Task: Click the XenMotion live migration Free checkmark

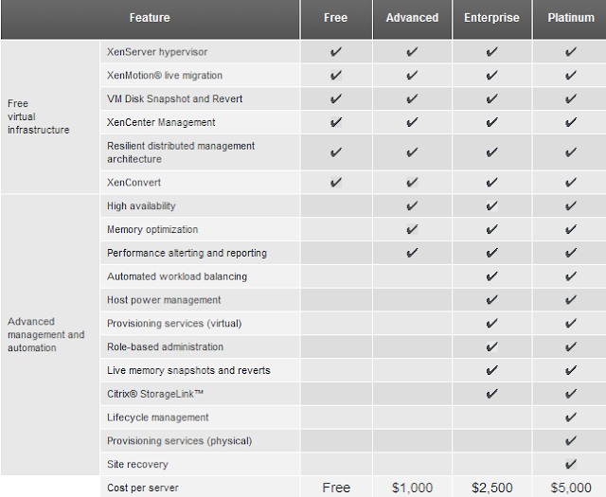Action: [336, 76]
